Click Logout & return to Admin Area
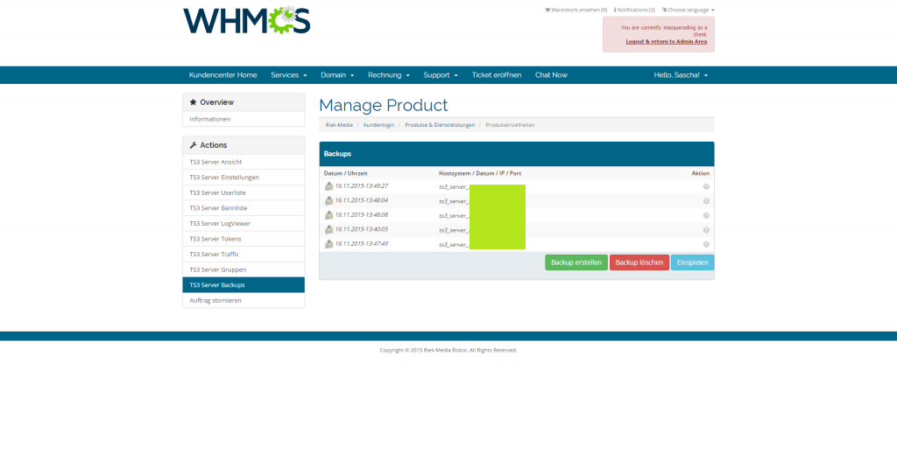 [x=666, y=41]
